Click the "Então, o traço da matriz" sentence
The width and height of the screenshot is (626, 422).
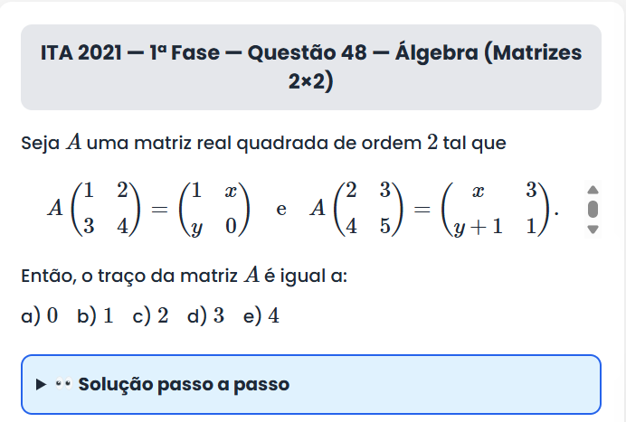pyautogui.click(x=184, y=276)
